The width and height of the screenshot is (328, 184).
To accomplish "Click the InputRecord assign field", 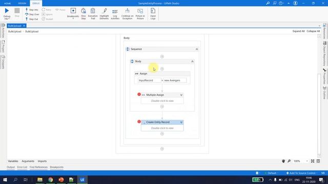I will click(149, 80).
